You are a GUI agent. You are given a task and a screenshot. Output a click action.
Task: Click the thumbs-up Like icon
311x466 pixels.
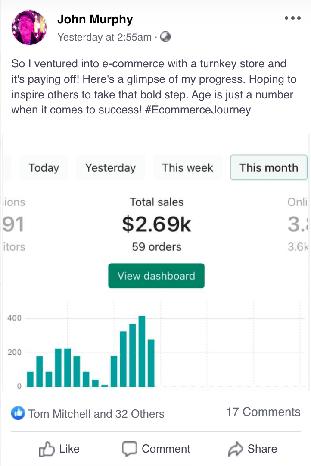click(x=47, y=450)
